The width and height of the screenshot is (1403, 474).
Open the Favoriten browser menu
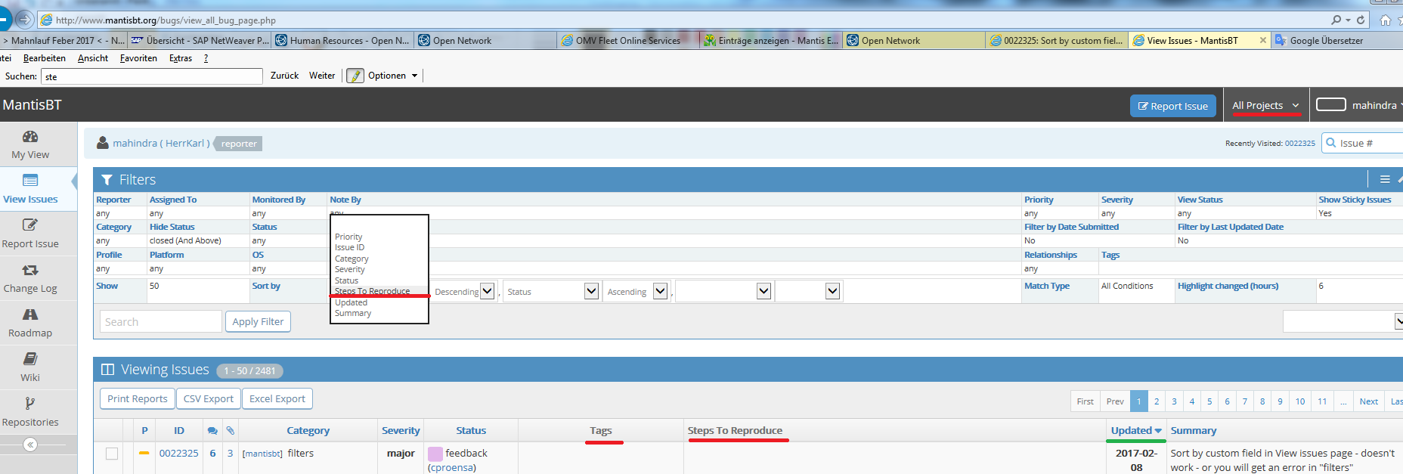tap(138, 58)
